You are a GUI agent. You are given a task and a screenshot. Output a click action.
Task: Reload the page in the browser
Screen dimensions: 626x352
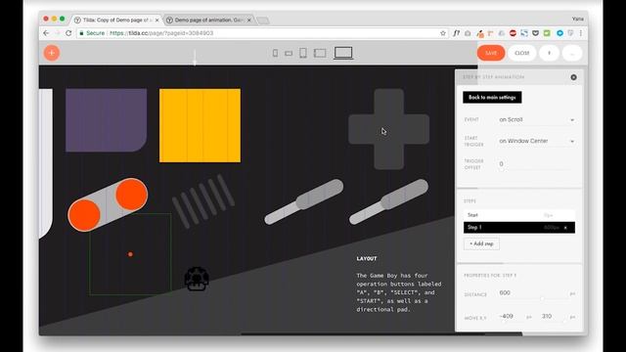[x=68, y=33]
